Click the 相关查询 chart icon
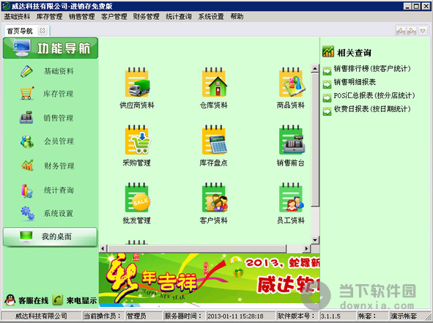This screenshot has width=433, height=323. (x=328, y=51)
